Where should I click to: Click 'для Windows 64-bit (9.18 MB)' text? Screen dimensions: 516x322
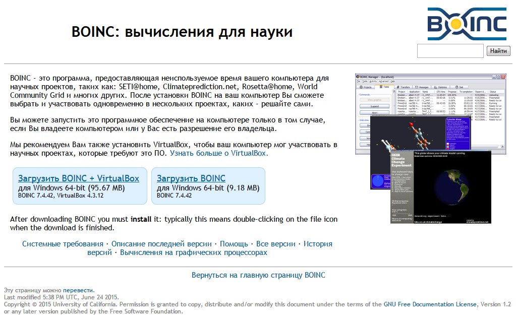[208, 188]
